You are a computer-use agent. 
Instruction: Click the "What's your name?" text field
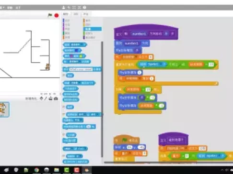pyautogui.click(x=81, y=69)
